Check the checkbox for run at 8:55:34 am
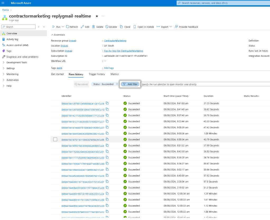The width and height of the screenshot is (270, 220). [55, 140]
